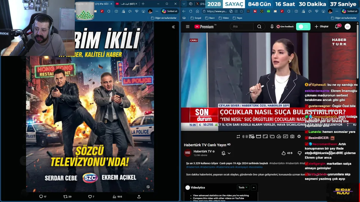Screen dimensions: 360x202
Task: Click the fit-to-window rectangle icon
Action: pos(265,137)
